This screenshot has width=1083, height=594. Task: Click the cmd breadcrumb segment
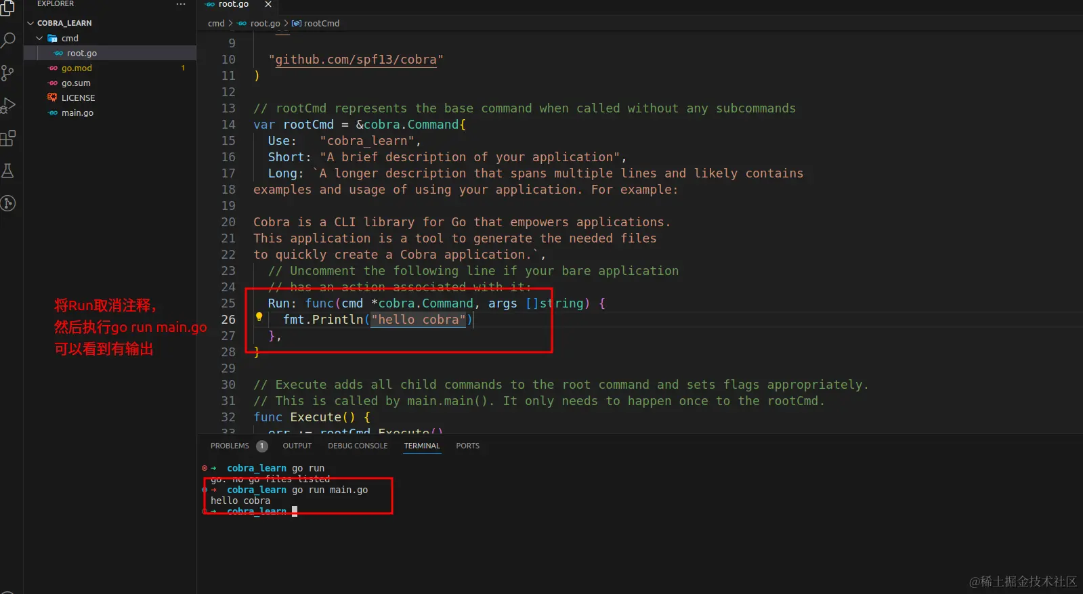click(216, 23)
